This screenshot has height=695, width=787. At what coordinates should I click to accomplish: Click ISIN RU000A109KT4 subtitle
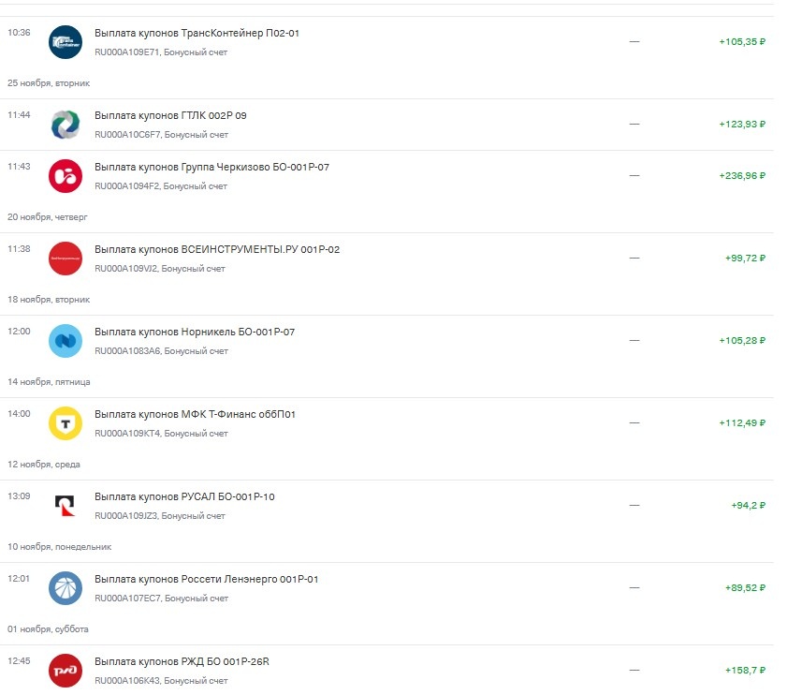(x=162, y=434)
